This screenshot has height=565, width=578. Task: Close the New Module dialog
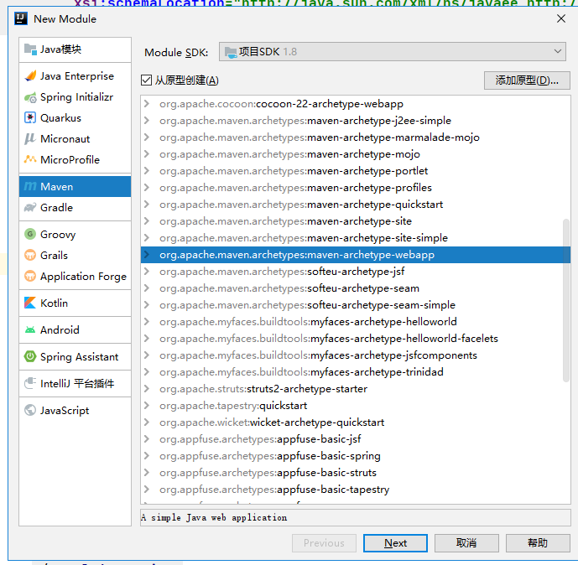(561, 18)
